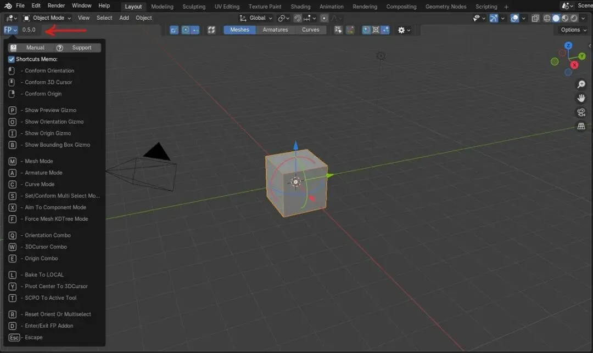Toggle proportional editing icon
The height and width of the screenshot is (353, 593).
tap(324, 18)
